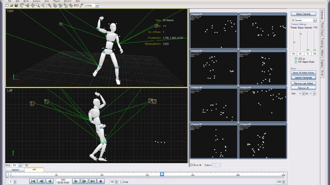Viewport: 330px width, 185px height.
Task: Select the Camera #1 view thumbnail
Action: pyautogui.click(x=214, y=30)
